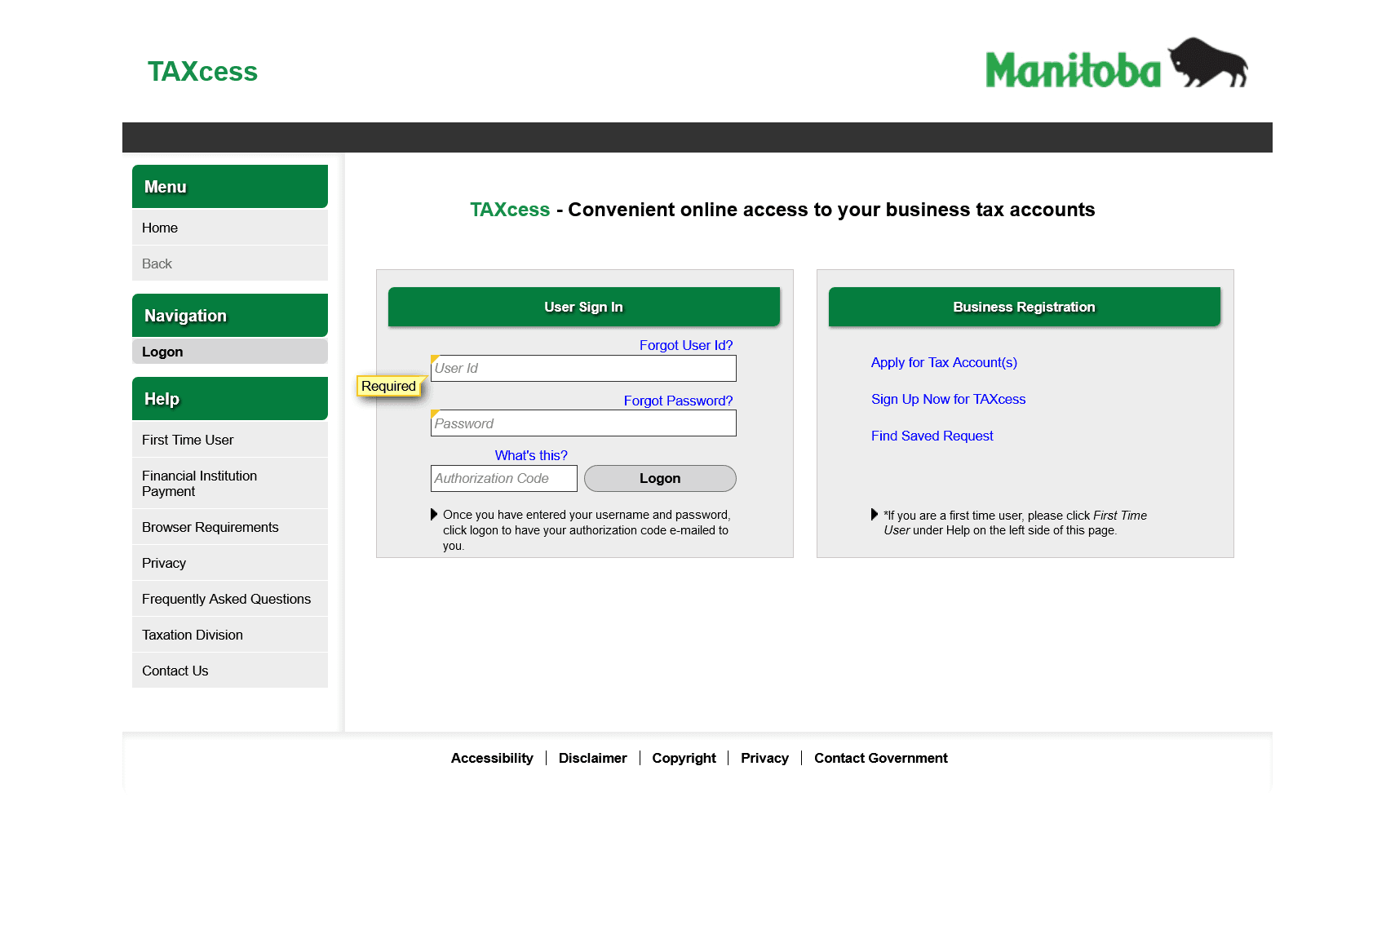The image size is (1395, 930).
Task: Open Find Saved Request
Action: (x=932, y=436)
